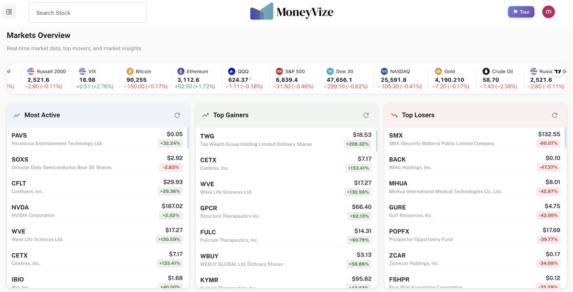Open FSHPR in Top Losers

tap(475, 280)
